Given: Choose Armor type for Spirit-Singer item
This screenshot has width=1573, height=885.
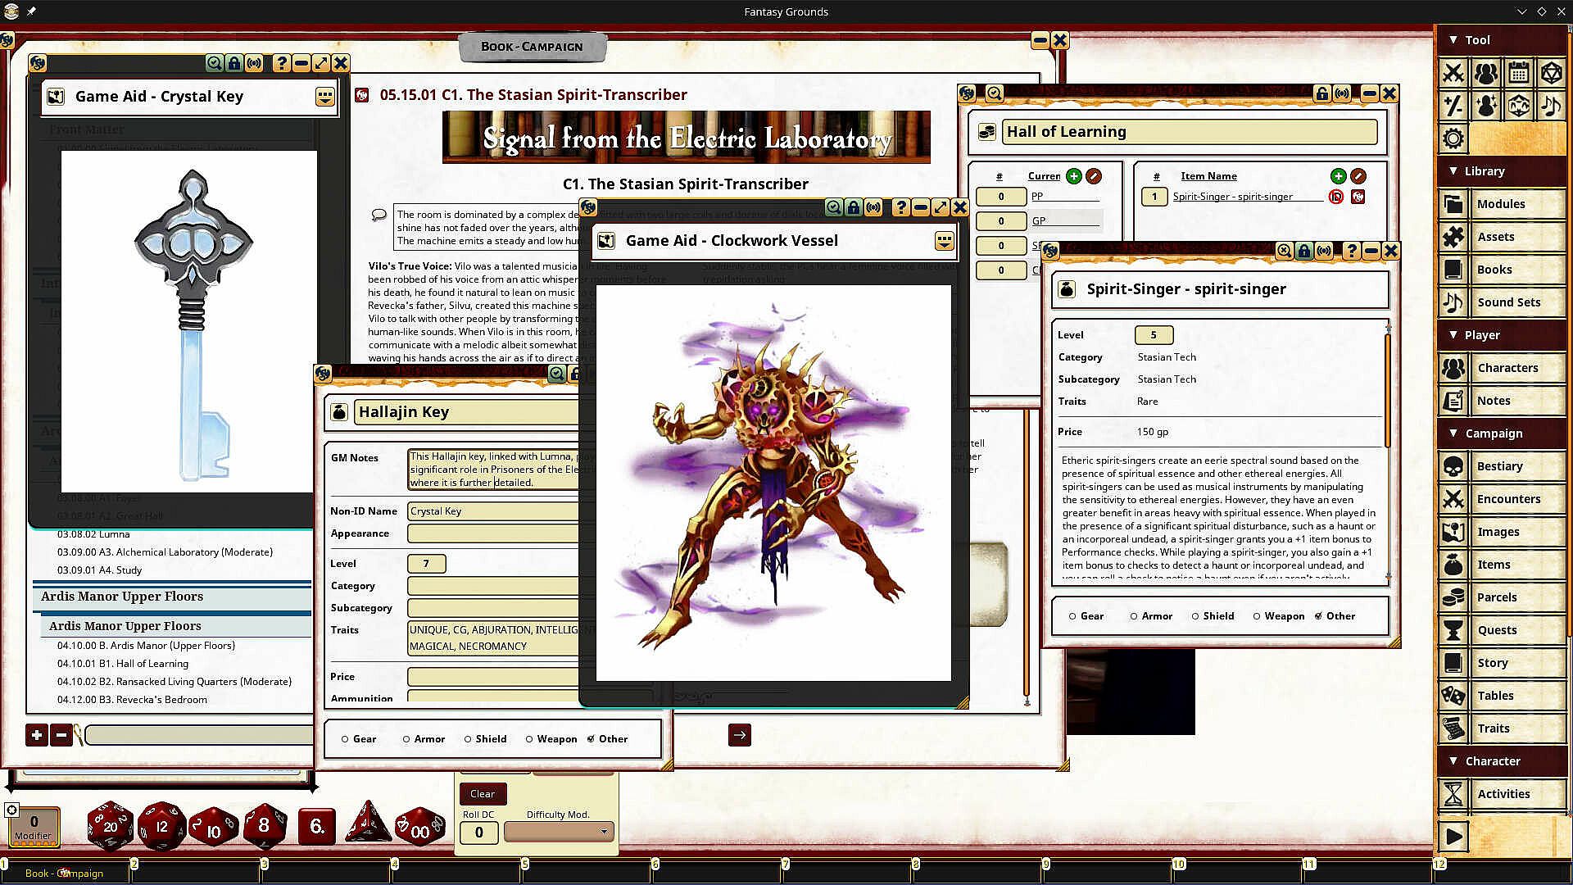Looking at the screenshot, I should click(1134, 616).
